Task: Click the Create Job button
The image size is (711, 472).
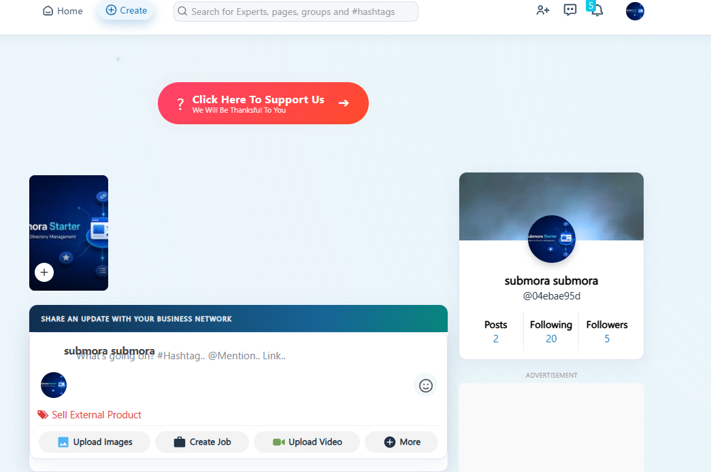Action: coord(202,442)
